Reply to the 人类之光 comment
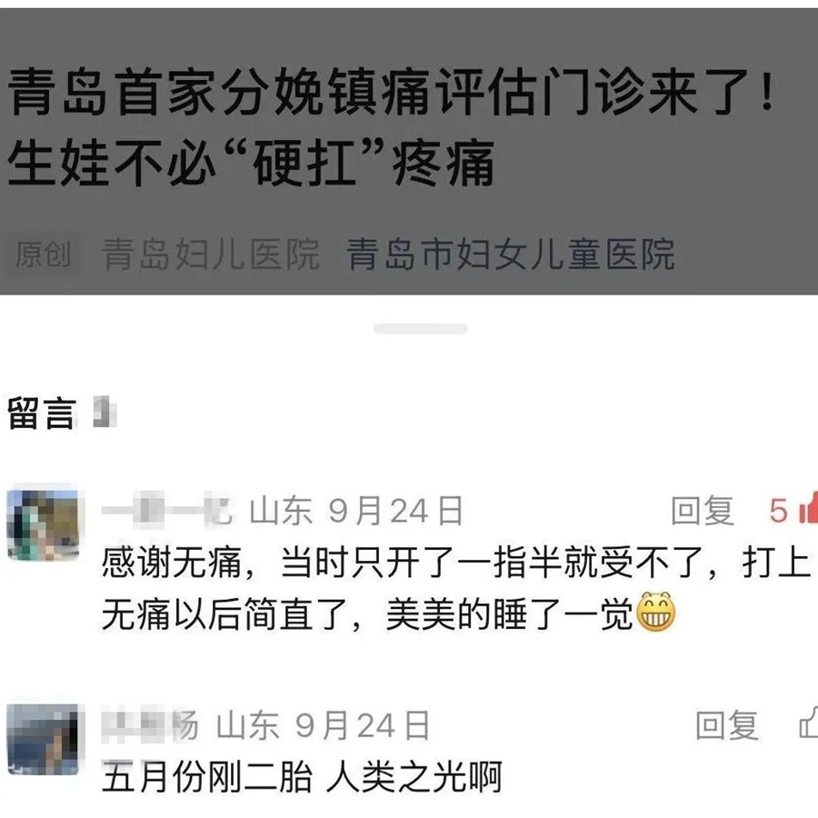818x818 pixels. 727,725
